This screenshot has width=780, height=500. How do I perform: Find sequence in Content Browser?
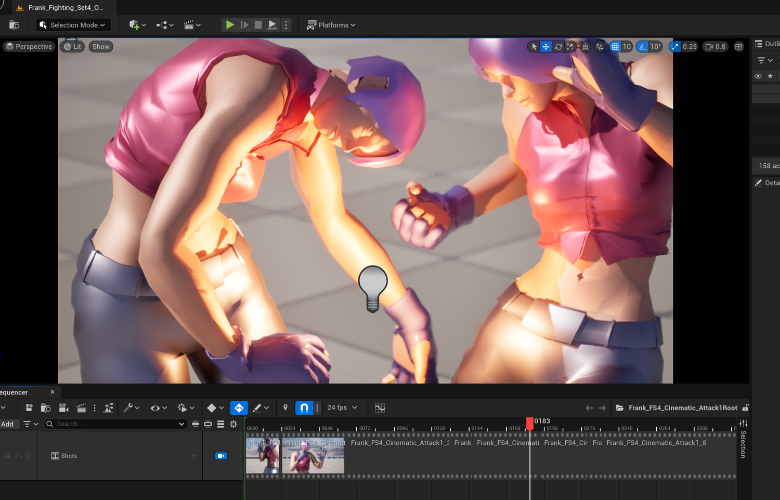tap(46, 408)
